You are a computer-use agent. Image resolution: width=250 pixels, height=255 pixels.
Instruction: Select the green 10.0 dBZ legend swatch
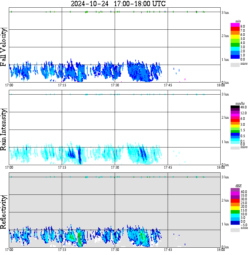tap(235, 212)
